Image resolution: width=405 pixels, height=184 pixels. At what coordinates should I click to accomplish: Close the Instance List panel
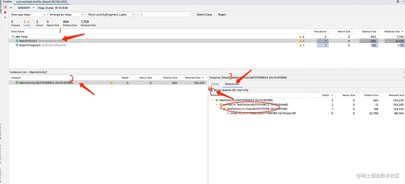403,72
